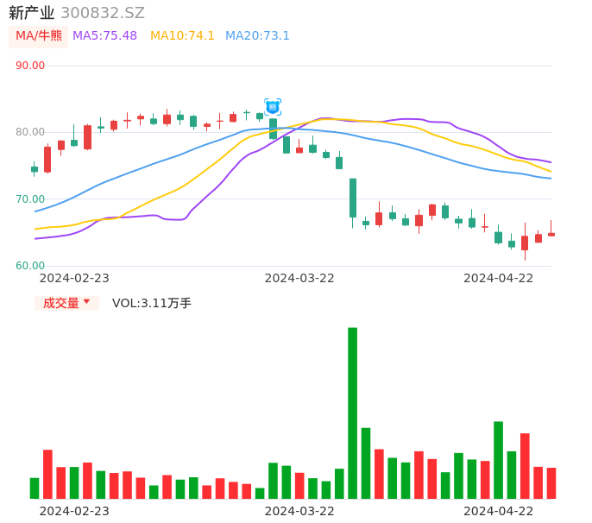Image resolution: width=592 pixels, height=523 pixels.
Task: Click the blue bear marker icon on chart
Action: (x=273, y=107)
